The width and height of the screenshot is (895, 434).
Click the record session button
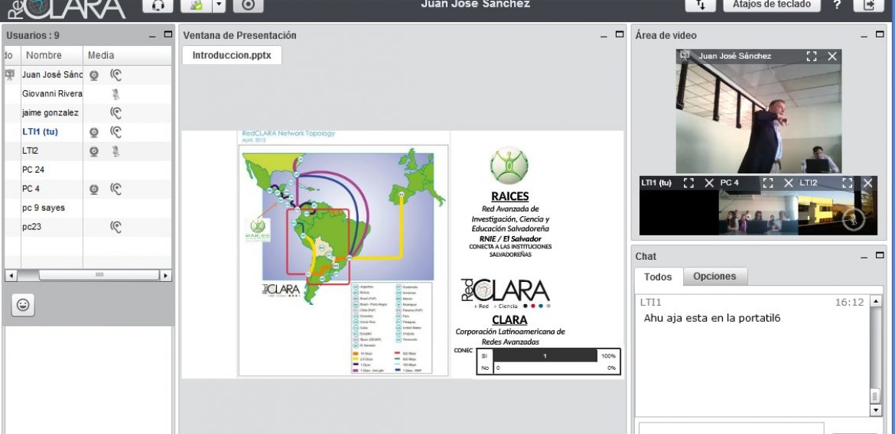pyautogui.click(x=248, y=5)
